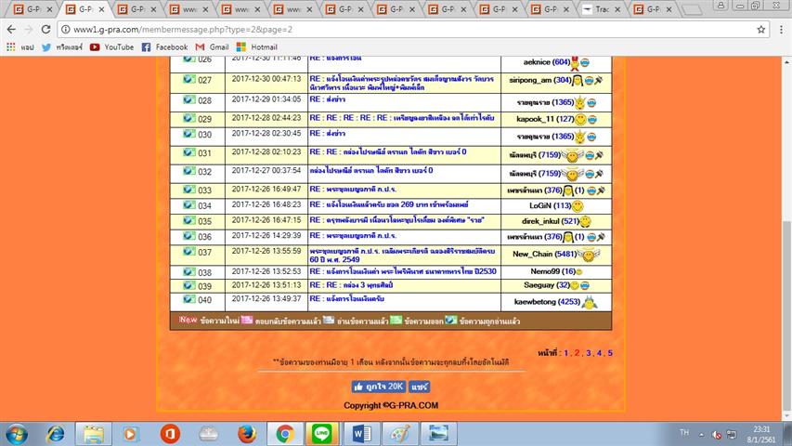This screenshot has height=446, width=792.
Task: Click the smiley icon next to kapook_11
Action: [580, 120]
